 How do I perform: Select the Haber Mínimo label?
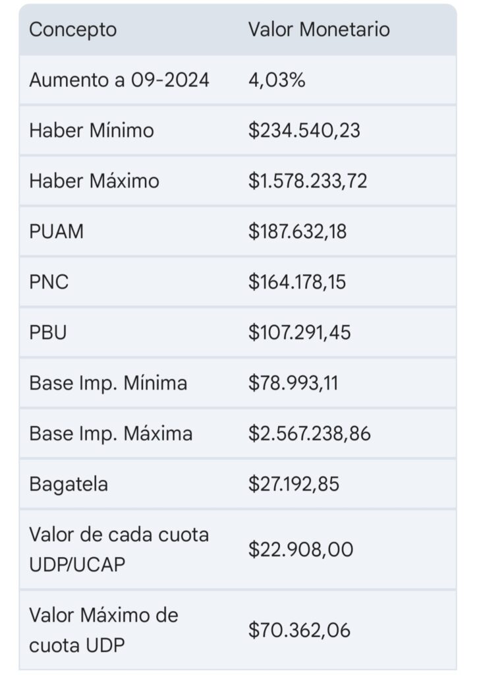[x=91, y=131]
